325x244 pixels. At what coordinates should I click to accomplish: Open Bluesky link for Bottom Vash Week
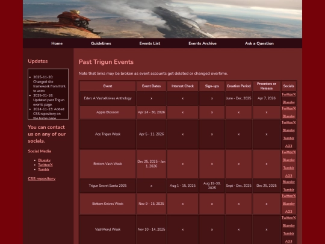(288, 160)
